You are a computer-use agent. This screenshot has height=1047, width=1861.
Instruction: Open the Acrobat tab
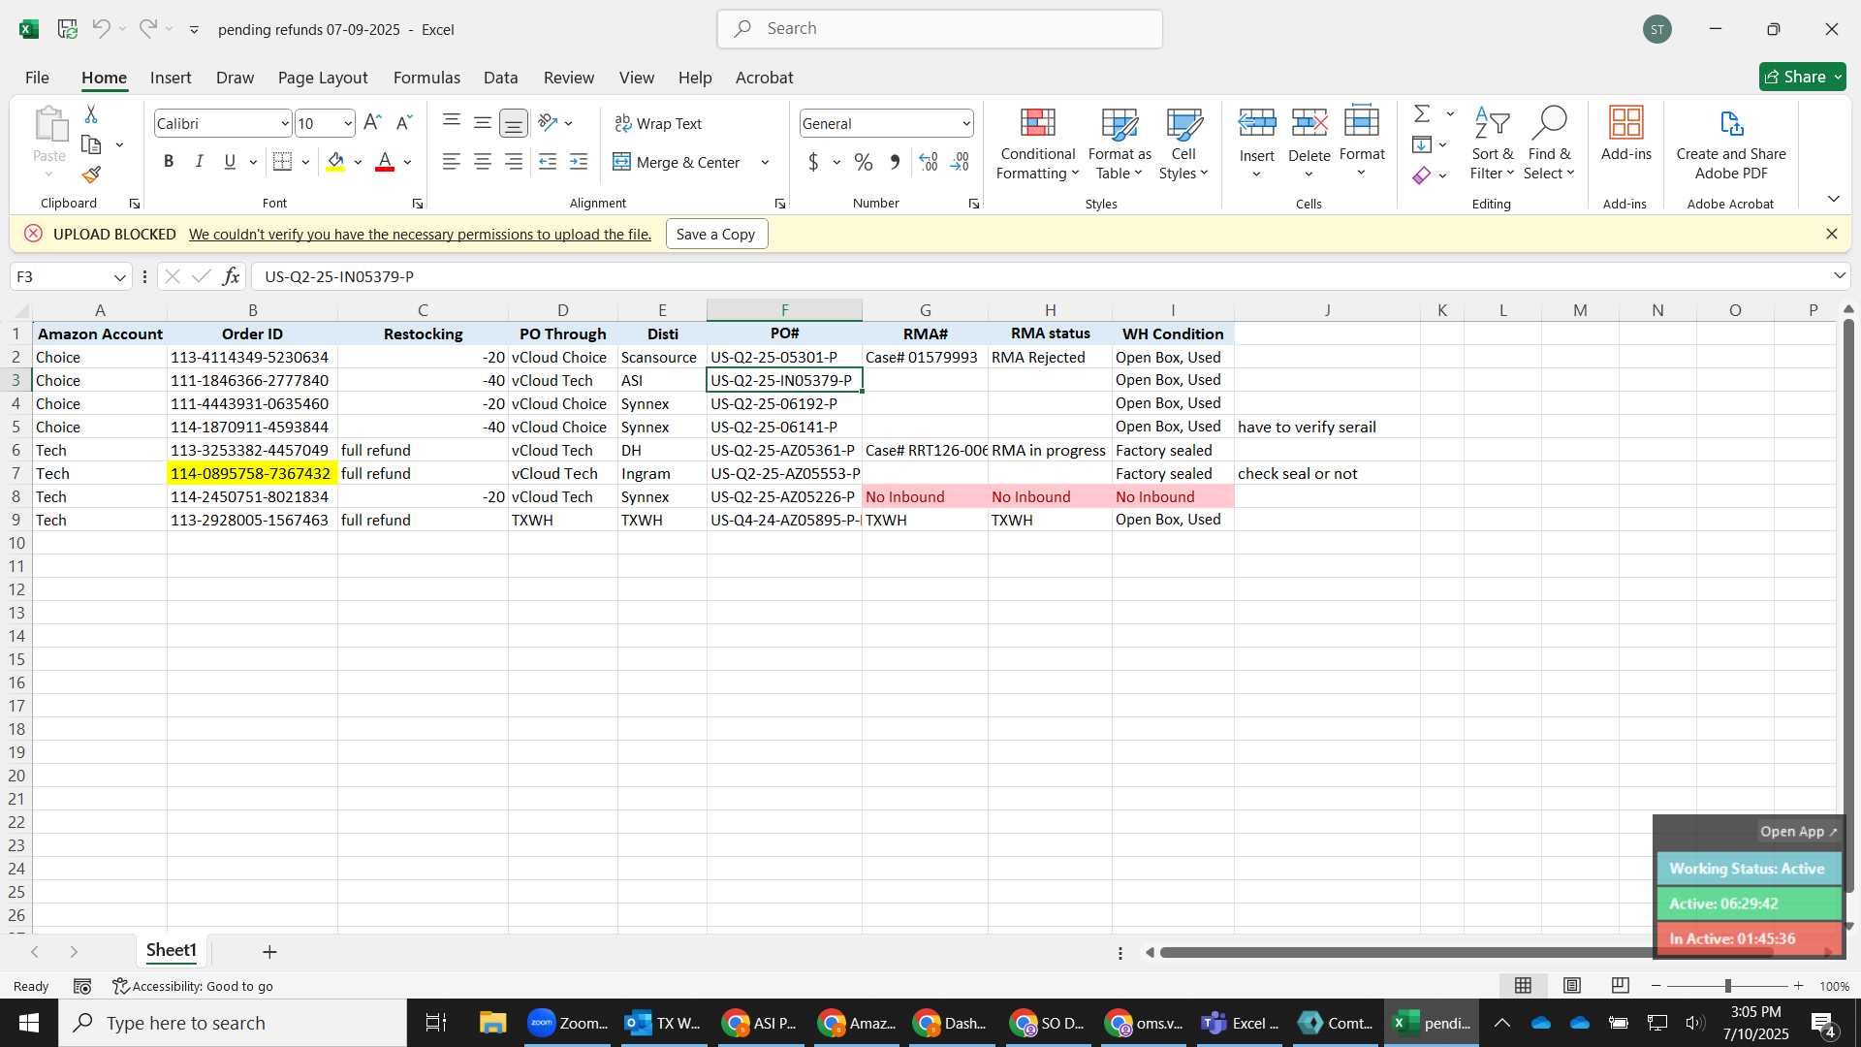click(x=764, y=78)
